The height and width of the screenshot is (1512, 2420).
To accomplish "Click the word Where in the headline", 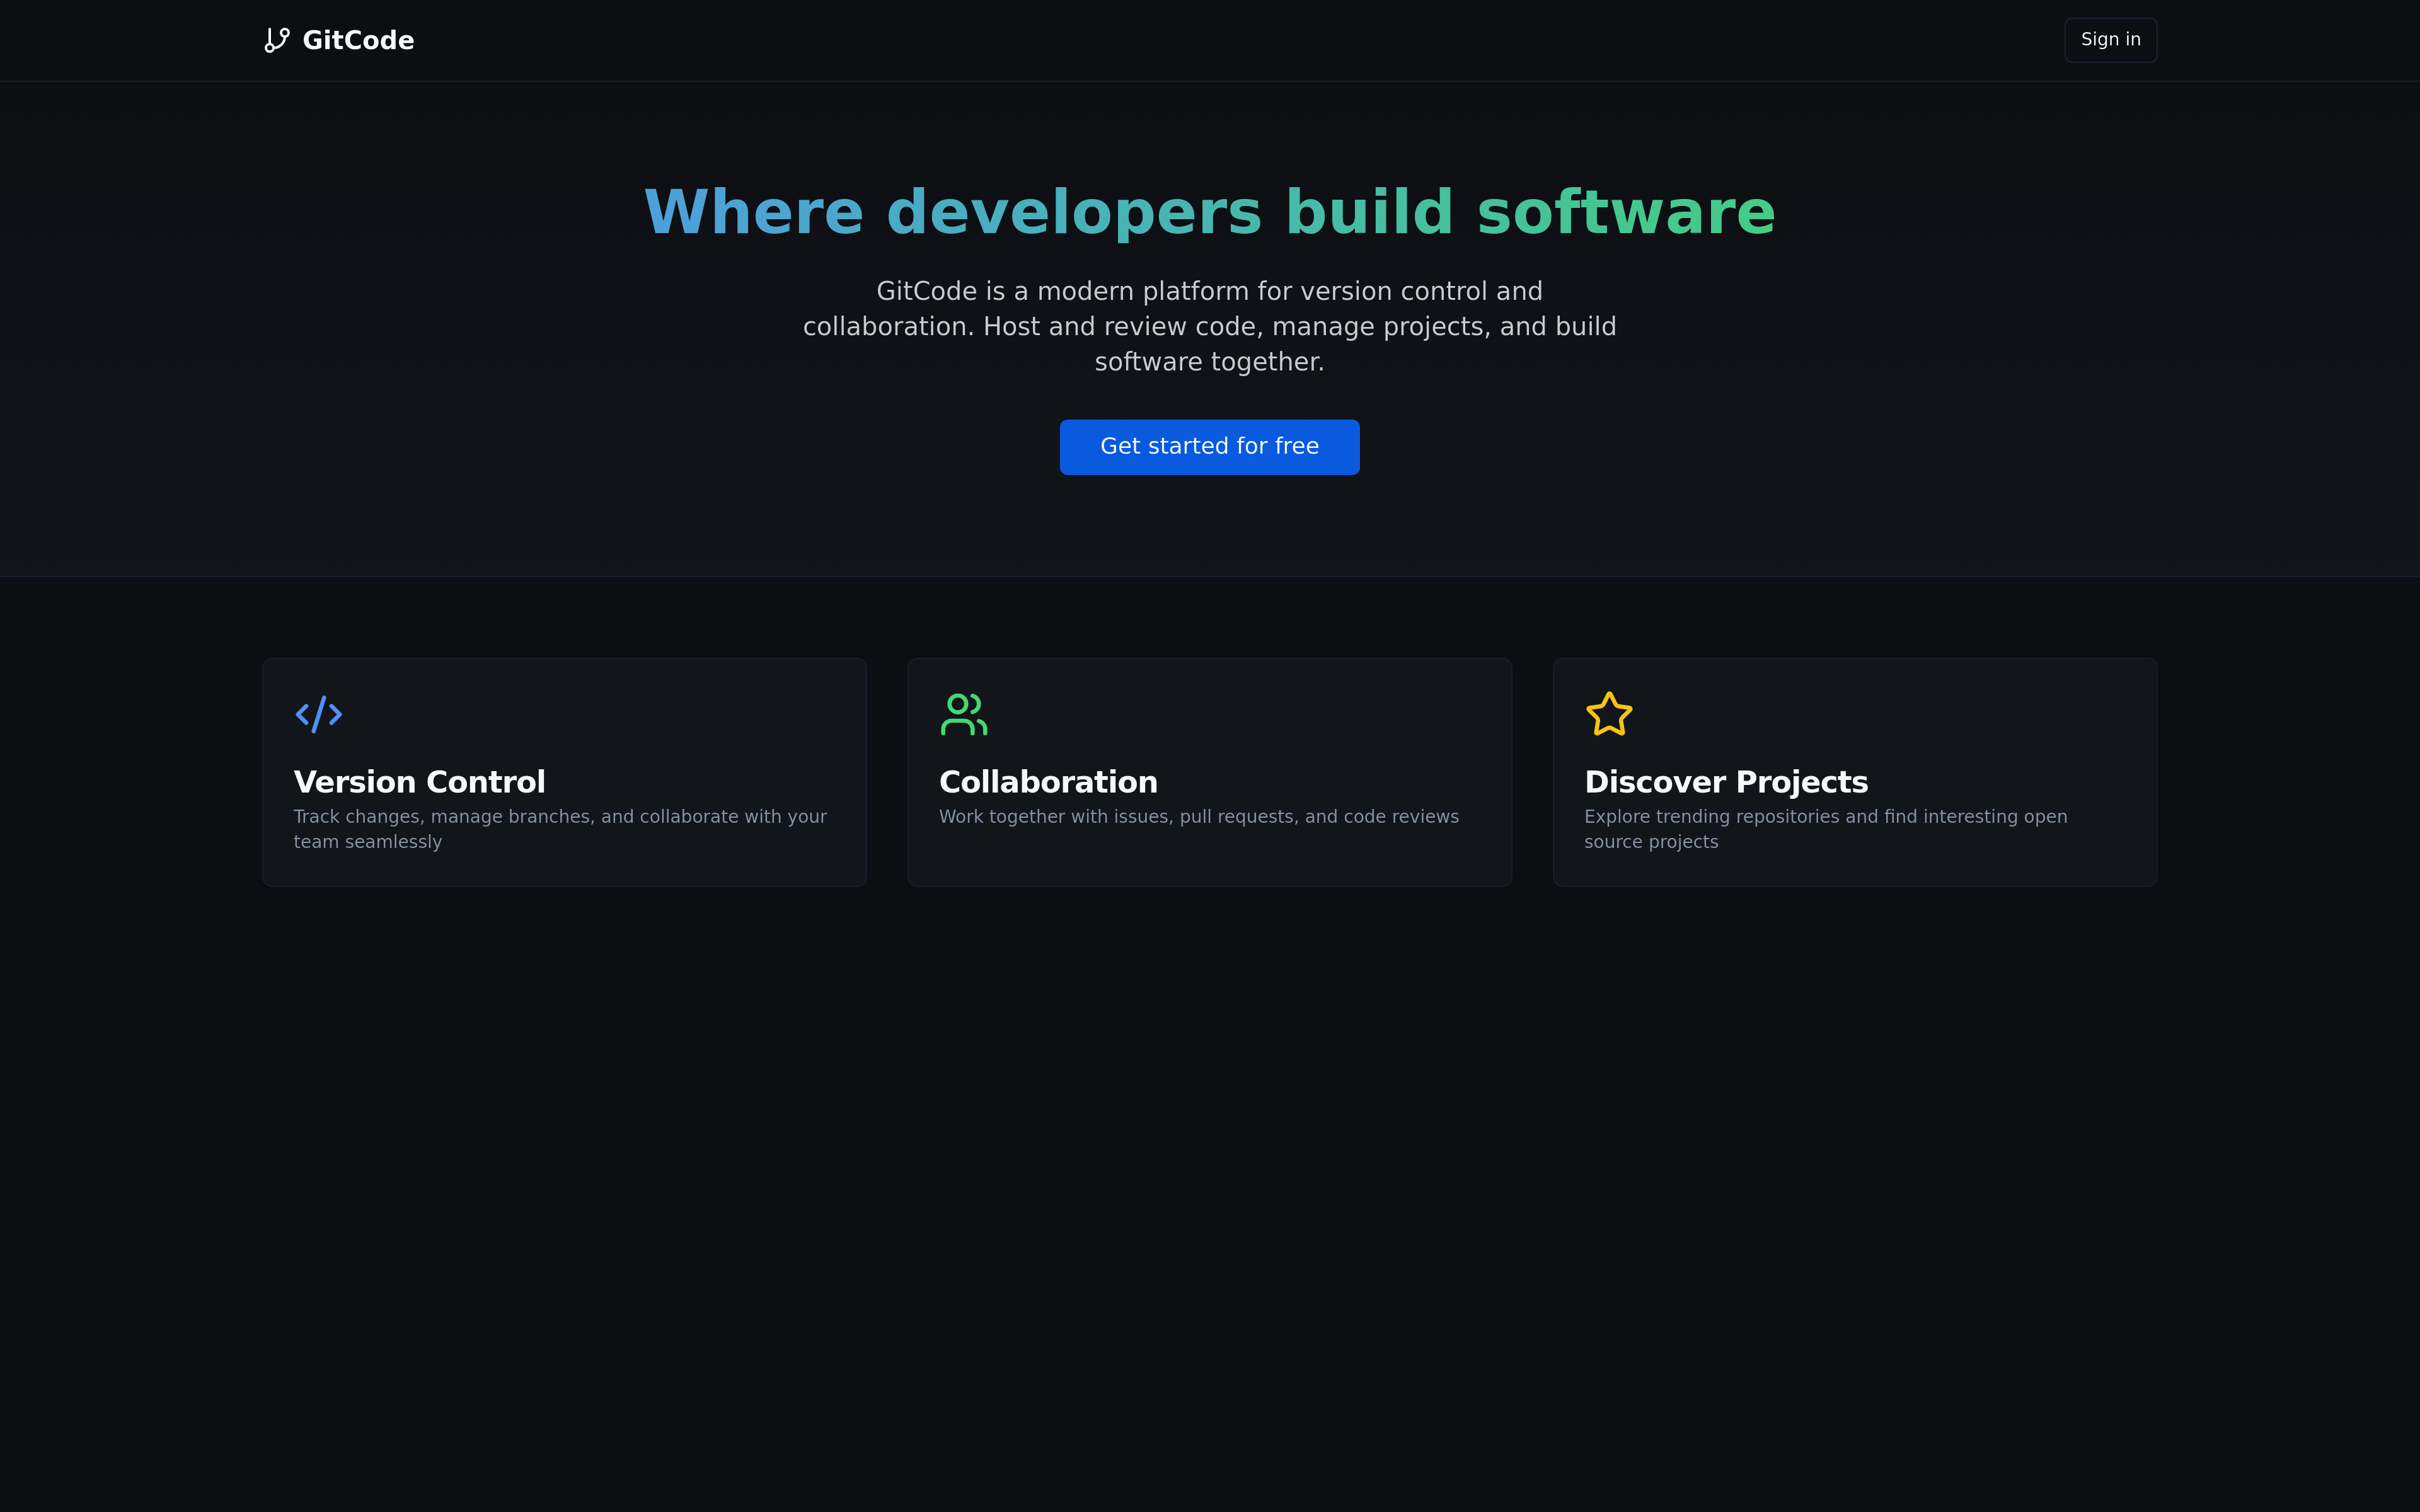I will 754,213.
